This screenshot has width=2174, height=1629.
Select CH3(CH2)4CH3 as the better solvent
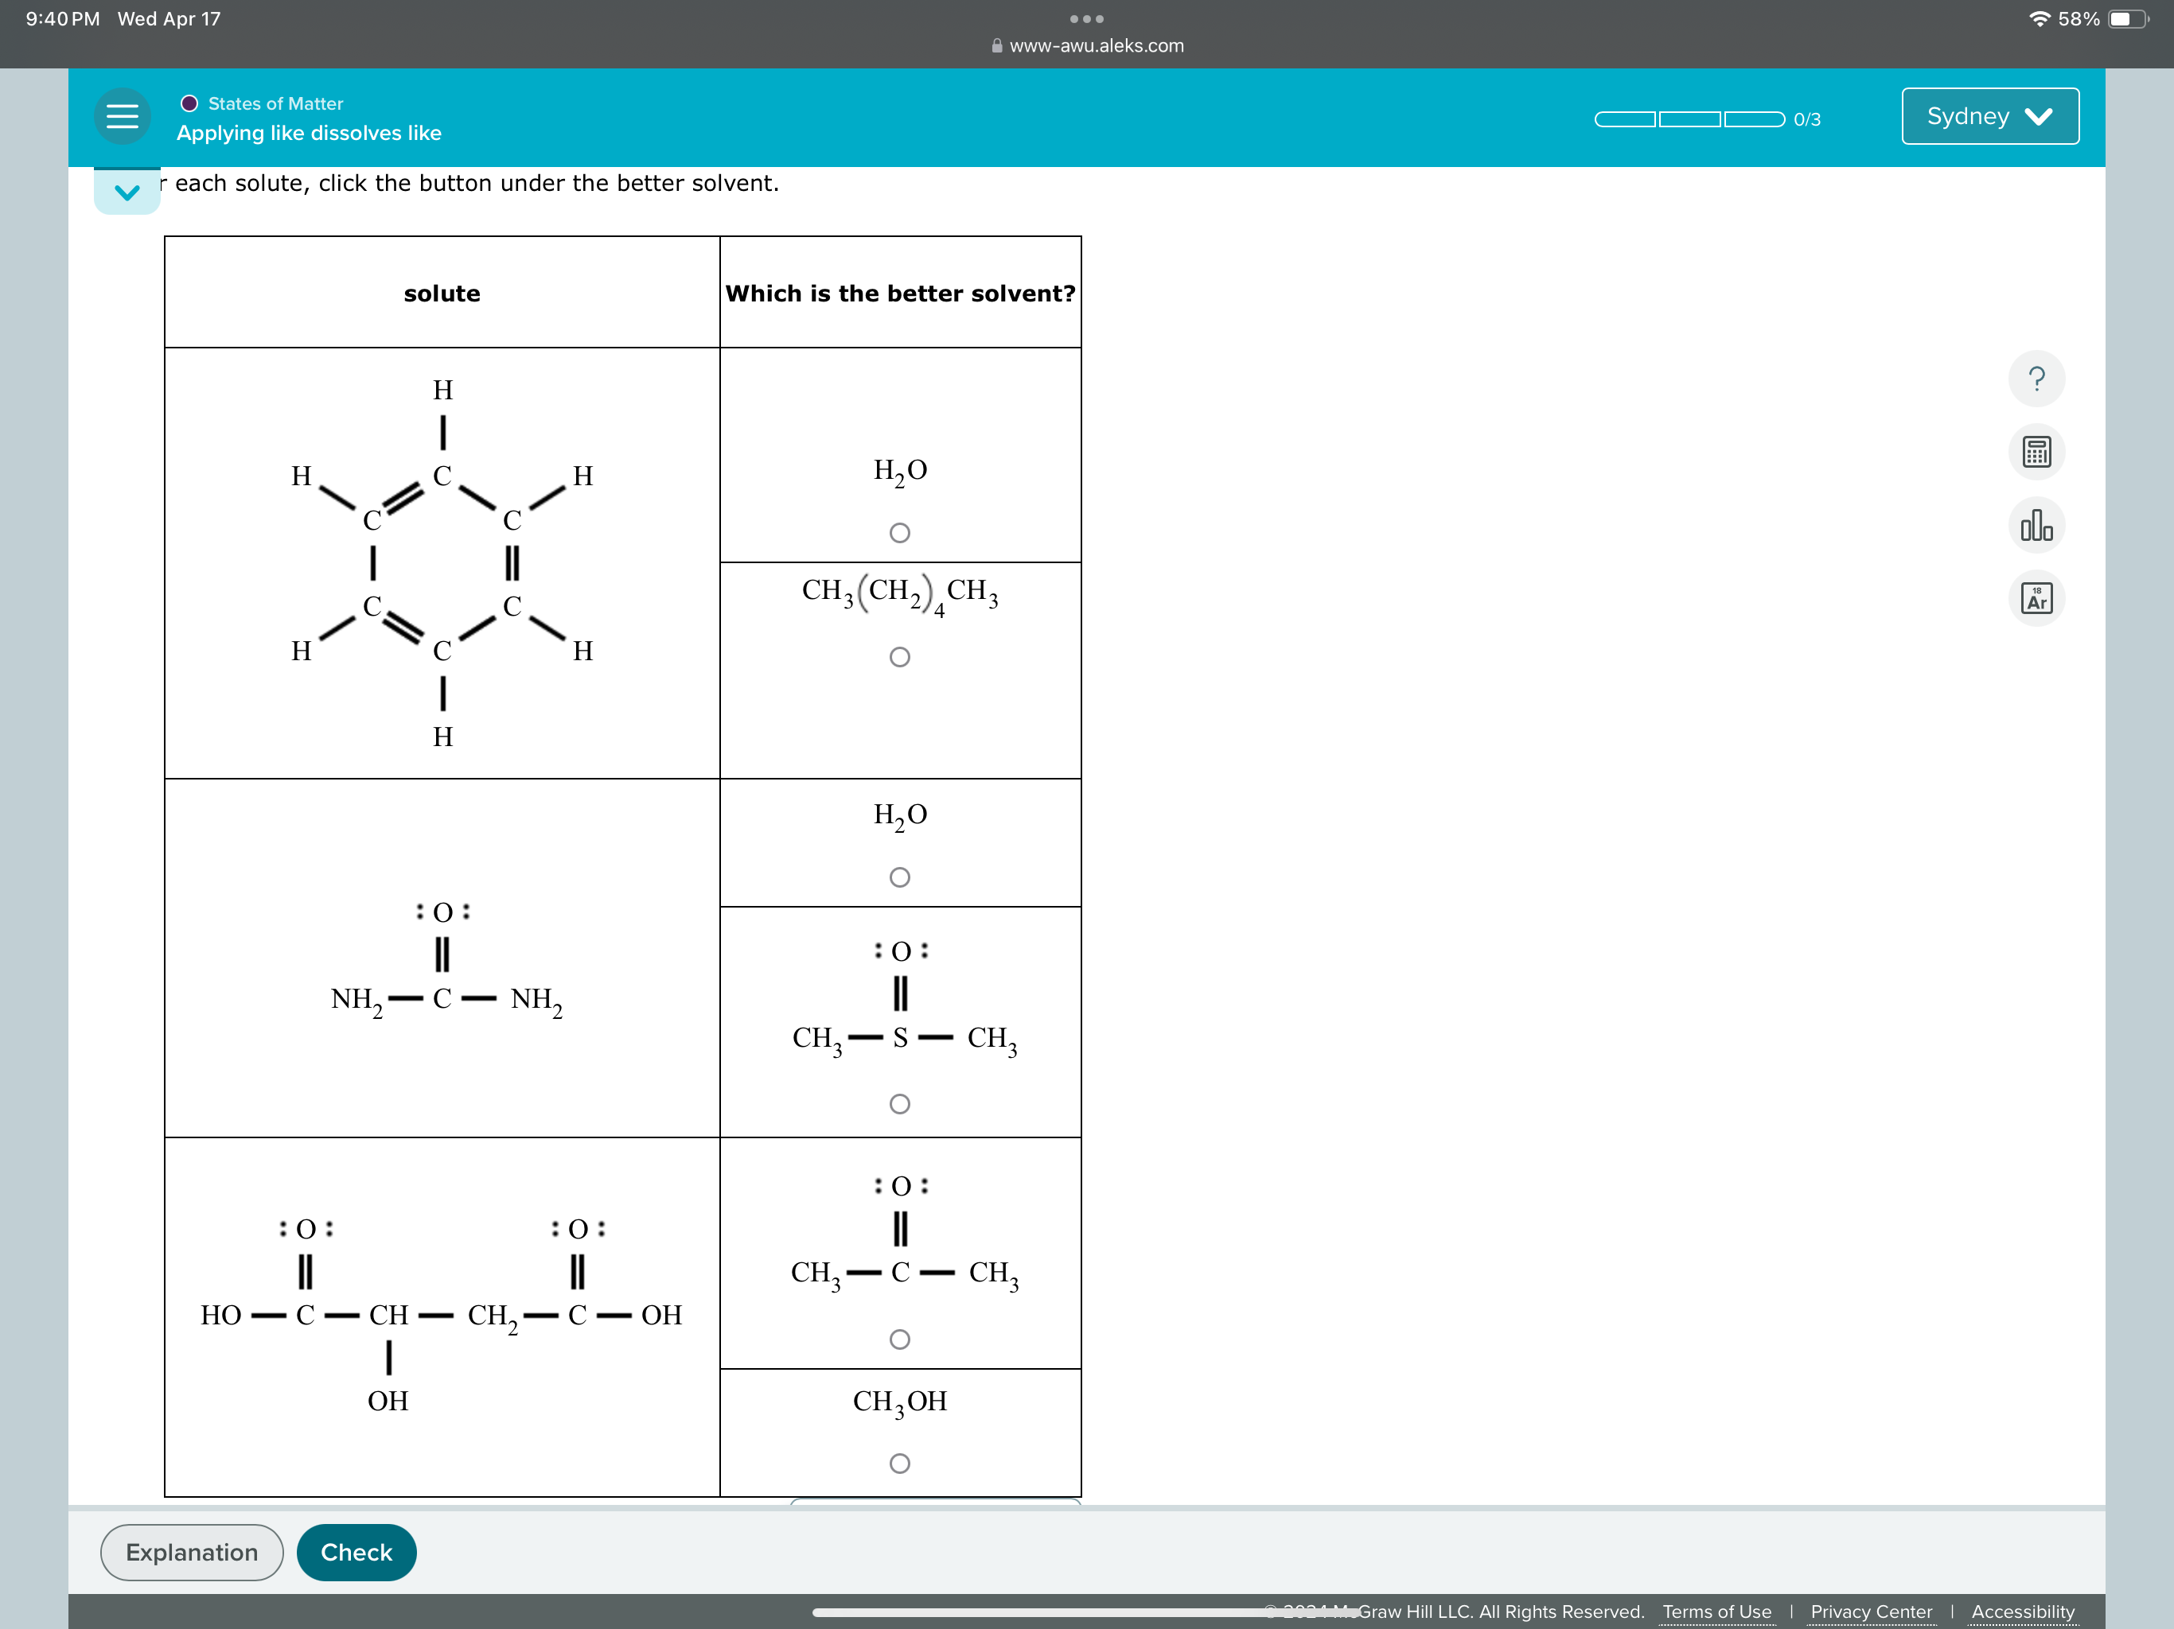pyautogui.click(x=900, y=659)
